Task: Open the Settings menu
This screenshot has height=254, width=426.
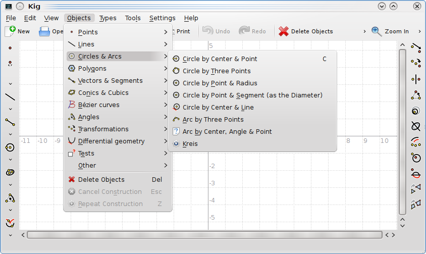Action: click(162, 18)
